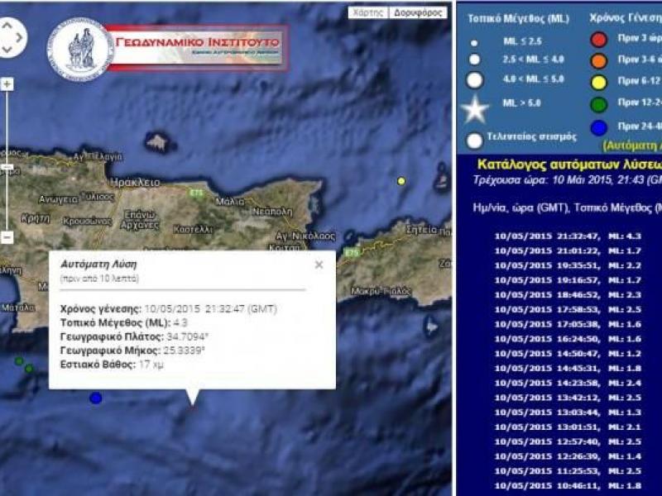
Task: Click the Ηράκλειο city label on map
Action: [x=133, y=182]
